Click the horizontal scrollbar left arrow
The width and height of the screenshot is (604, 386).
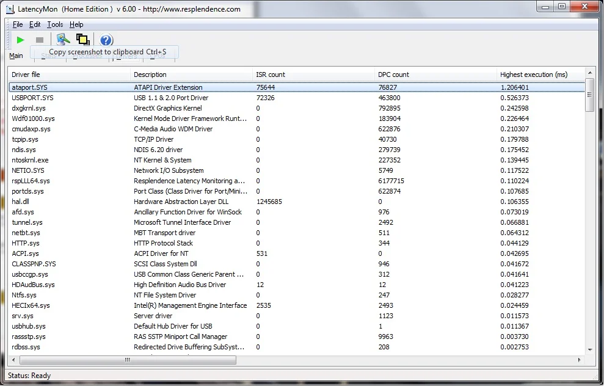(13, 360)
